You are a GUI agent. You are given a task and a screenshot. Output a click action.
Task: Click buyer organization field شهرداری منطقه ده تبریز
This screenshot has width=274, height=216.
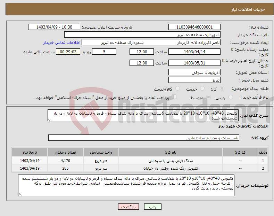(142, 34)
